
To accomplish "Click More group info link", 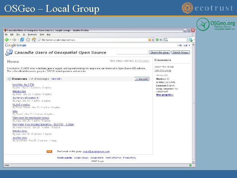I will (x=165, y=95).
